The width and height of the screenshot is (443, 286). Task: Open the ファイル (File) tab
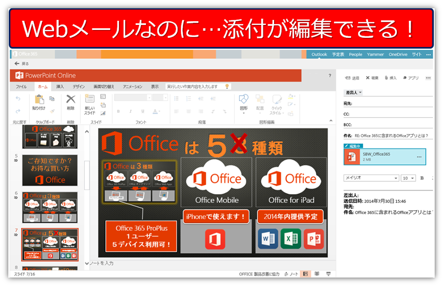[x=21, y=87]
